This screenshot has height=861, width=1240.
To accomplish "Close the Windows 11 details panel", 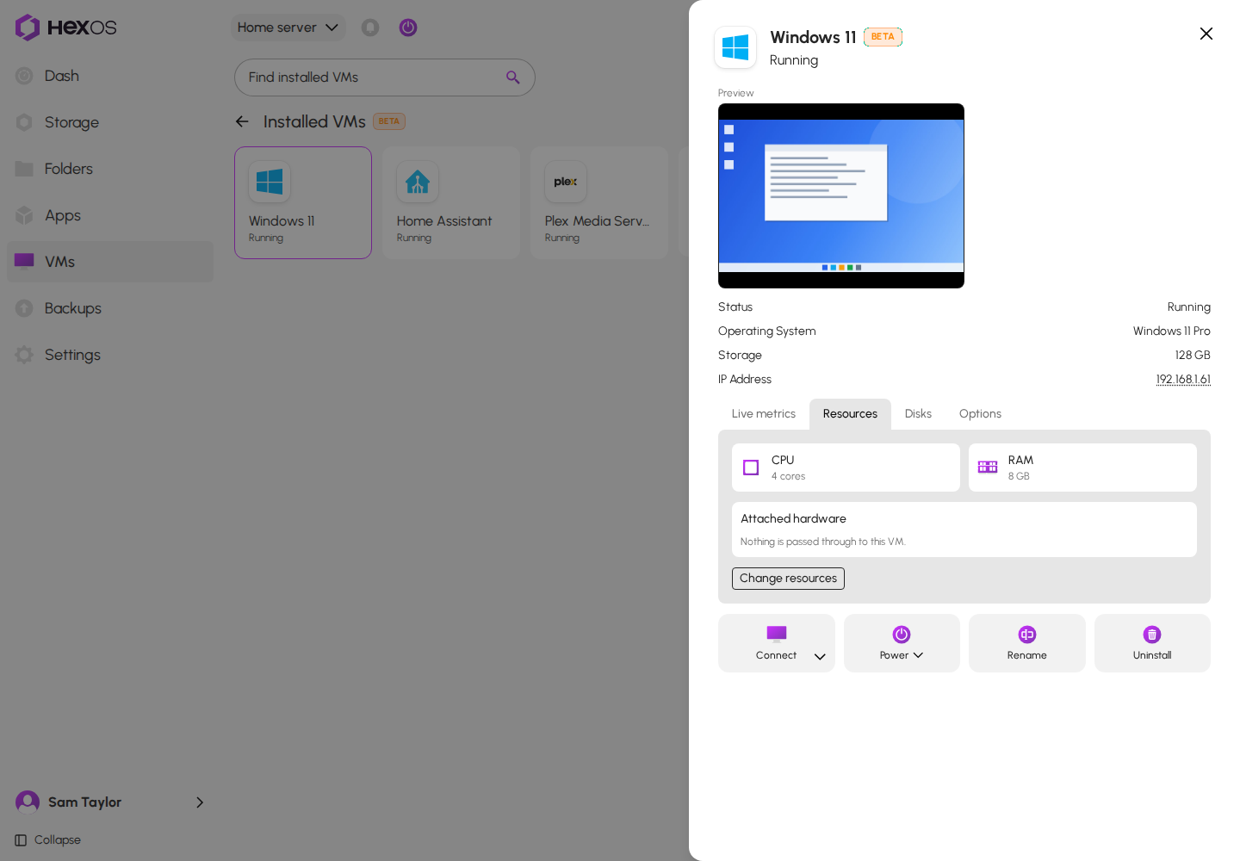I will pos(1206,34).
